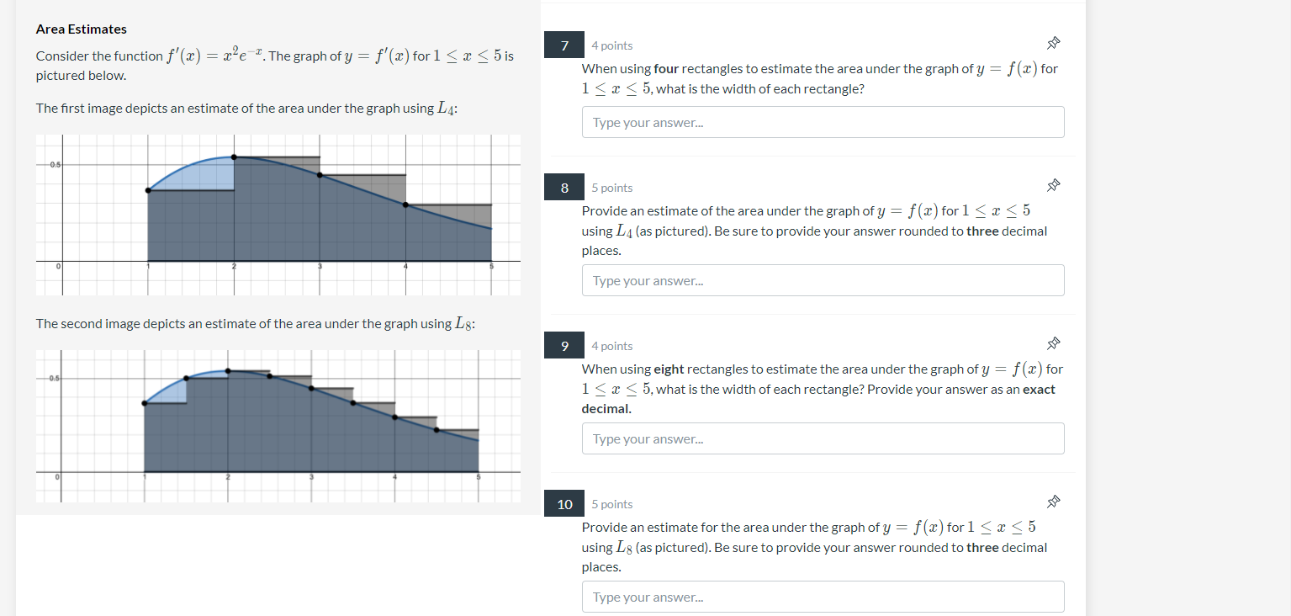This screenshot has height=616, width=1291.
Task: Select the question 10 number badge
Action: (x=563, y=503)
